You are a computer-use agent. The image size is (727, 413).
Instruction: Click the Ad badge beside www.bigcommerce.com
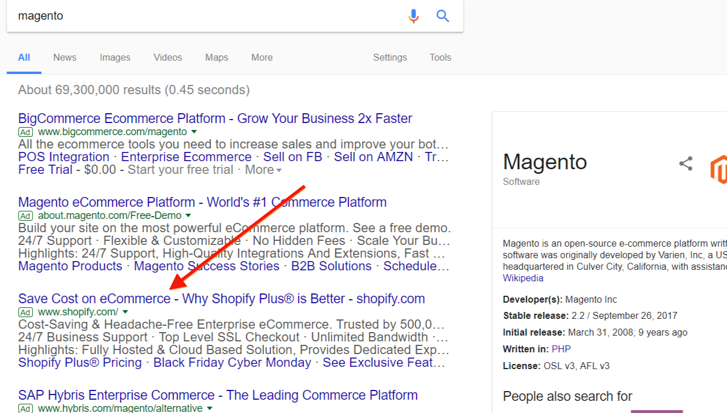point(25,132)
